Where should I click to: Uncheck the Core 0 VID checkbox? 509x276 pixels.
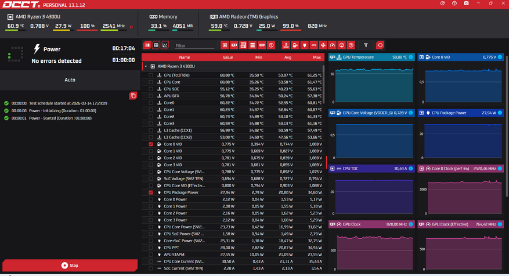[x=151, y=144]
